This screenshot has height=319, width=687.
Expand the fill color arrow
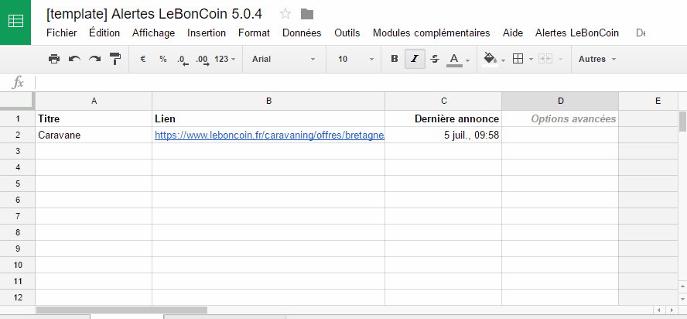pos(503,60)
